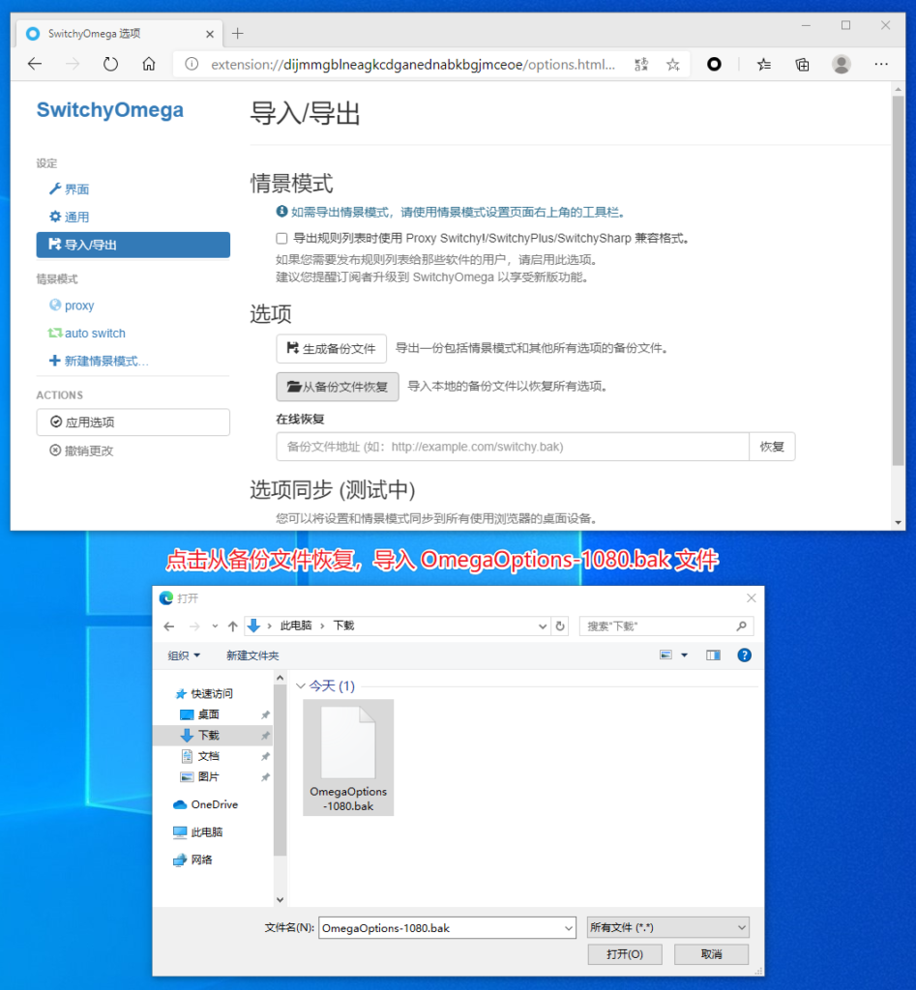This screenshot has width=916, height=990.
Task: Click the user profile avatar icon
Action: click(841, 65)
